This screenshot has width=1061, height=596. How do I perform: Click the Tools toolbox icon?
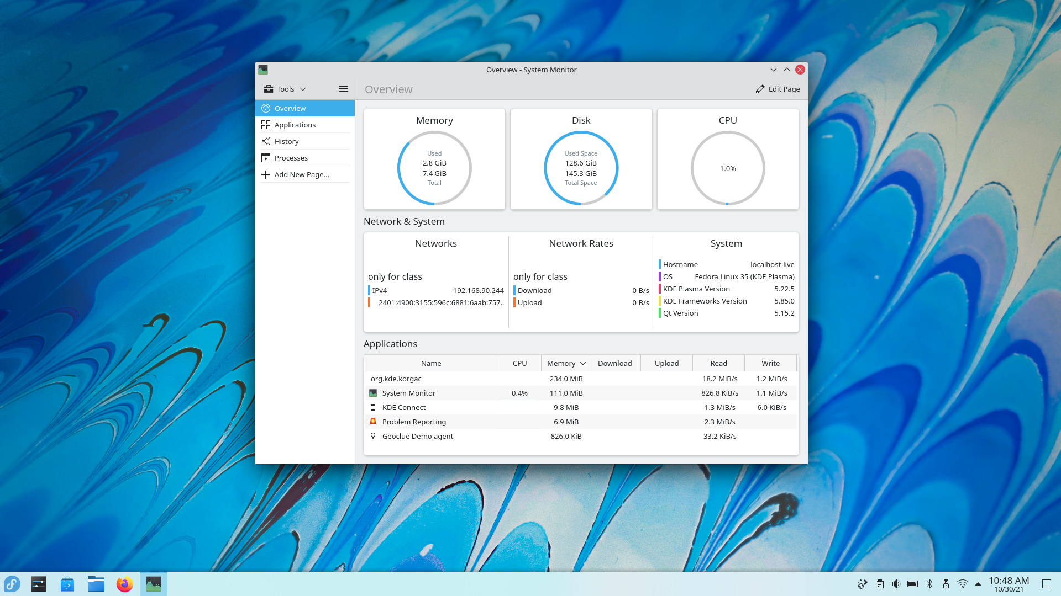coord(269,88)
